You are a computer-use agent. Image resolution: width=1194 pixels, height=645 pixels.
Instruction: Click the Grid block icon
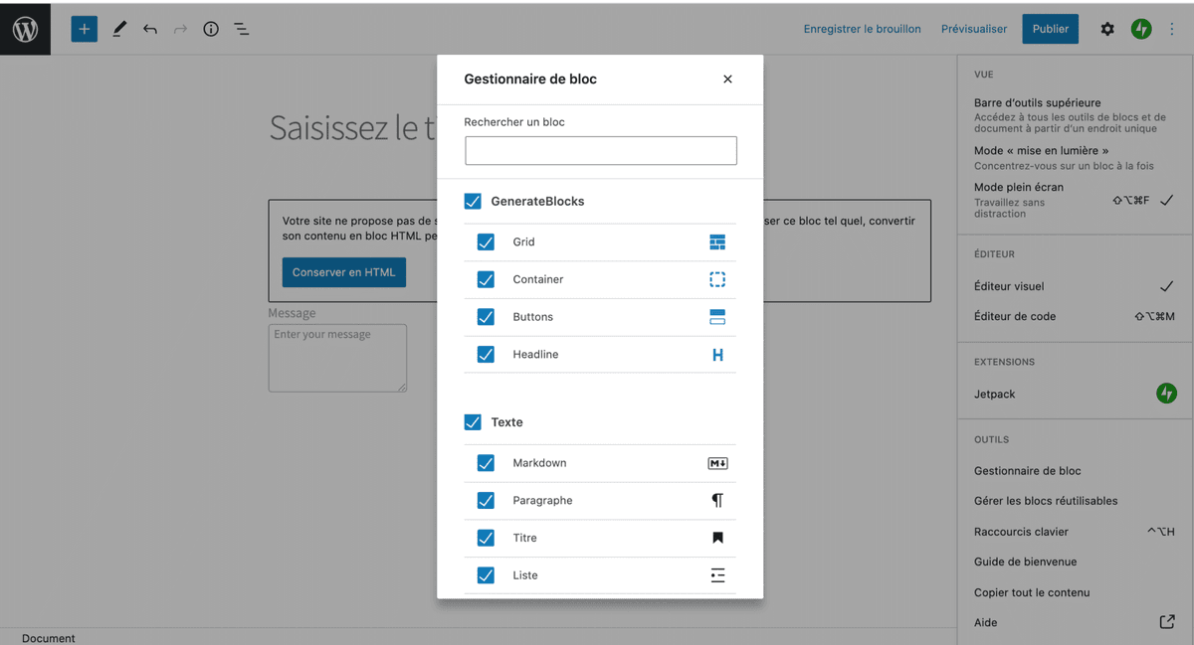pyautogui.click(x=717, y=242)
